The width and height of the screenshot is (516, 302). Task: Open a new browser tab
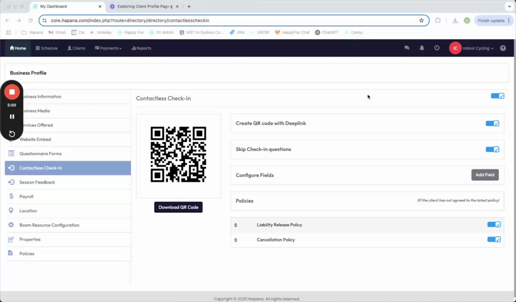click(x=189, y=6)
